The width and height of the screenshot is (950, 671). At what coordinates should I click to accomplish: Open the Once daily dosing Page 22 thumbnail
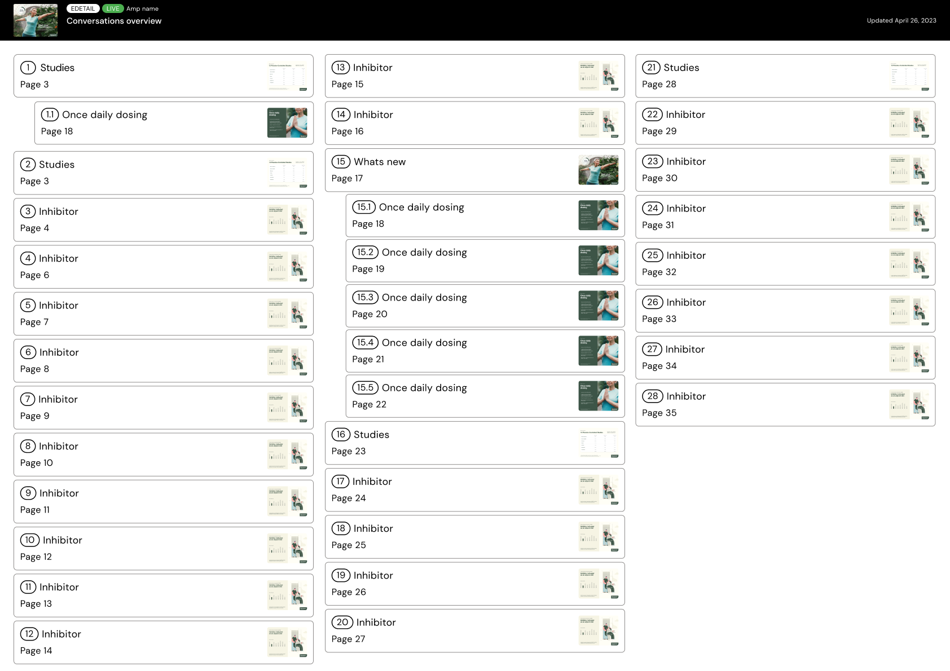[598, 396]
